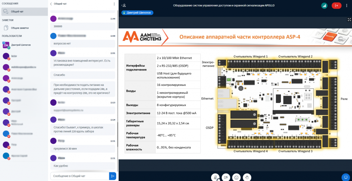Screen dimensions: 352x181
Task: Click slide title Описание аппаратной части контроллера ASP-4
Action: pyautogui.click(x=239, y=37)
